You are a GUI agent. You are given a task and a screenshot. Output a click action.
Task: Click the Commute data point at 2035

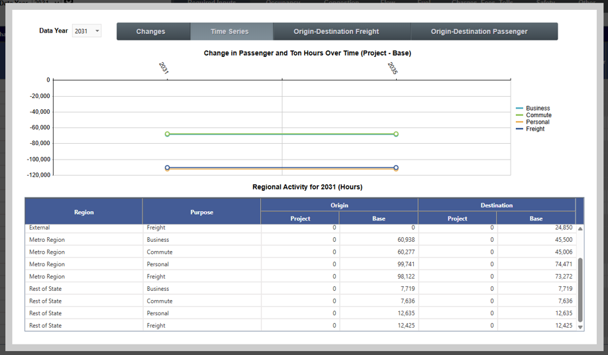tap(396, 134)
